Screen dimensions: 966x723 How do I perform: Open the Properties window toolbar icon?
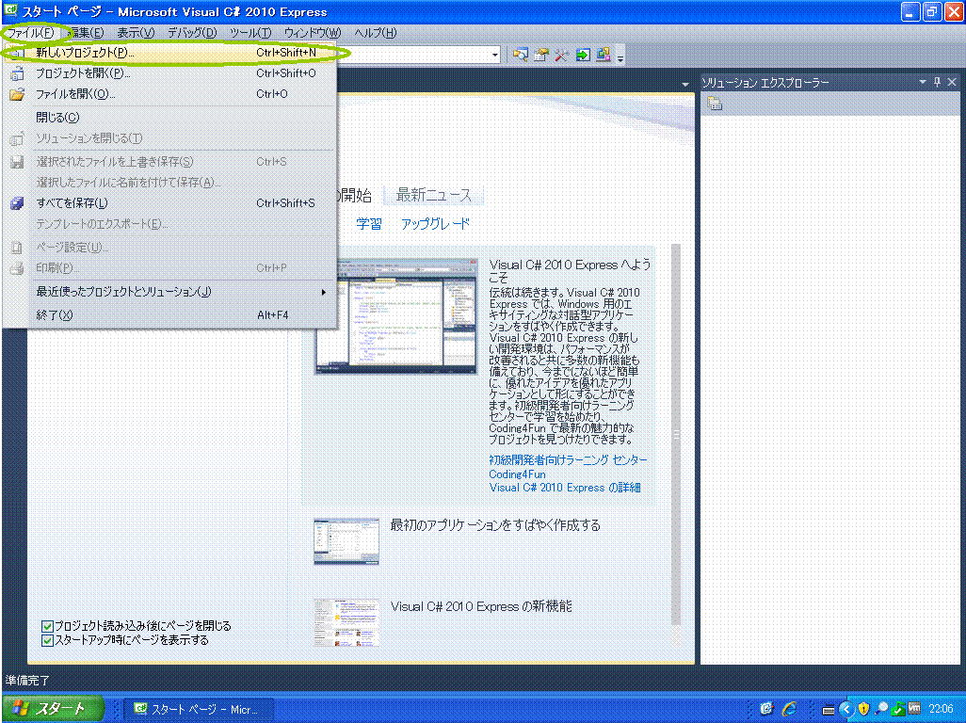tap(541, 55)
